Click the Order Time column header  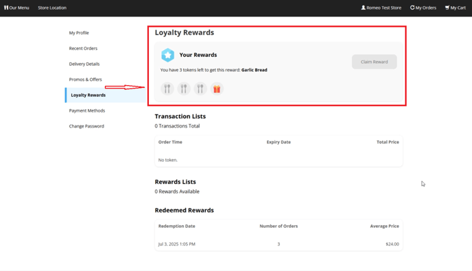[x=170, y=142]
